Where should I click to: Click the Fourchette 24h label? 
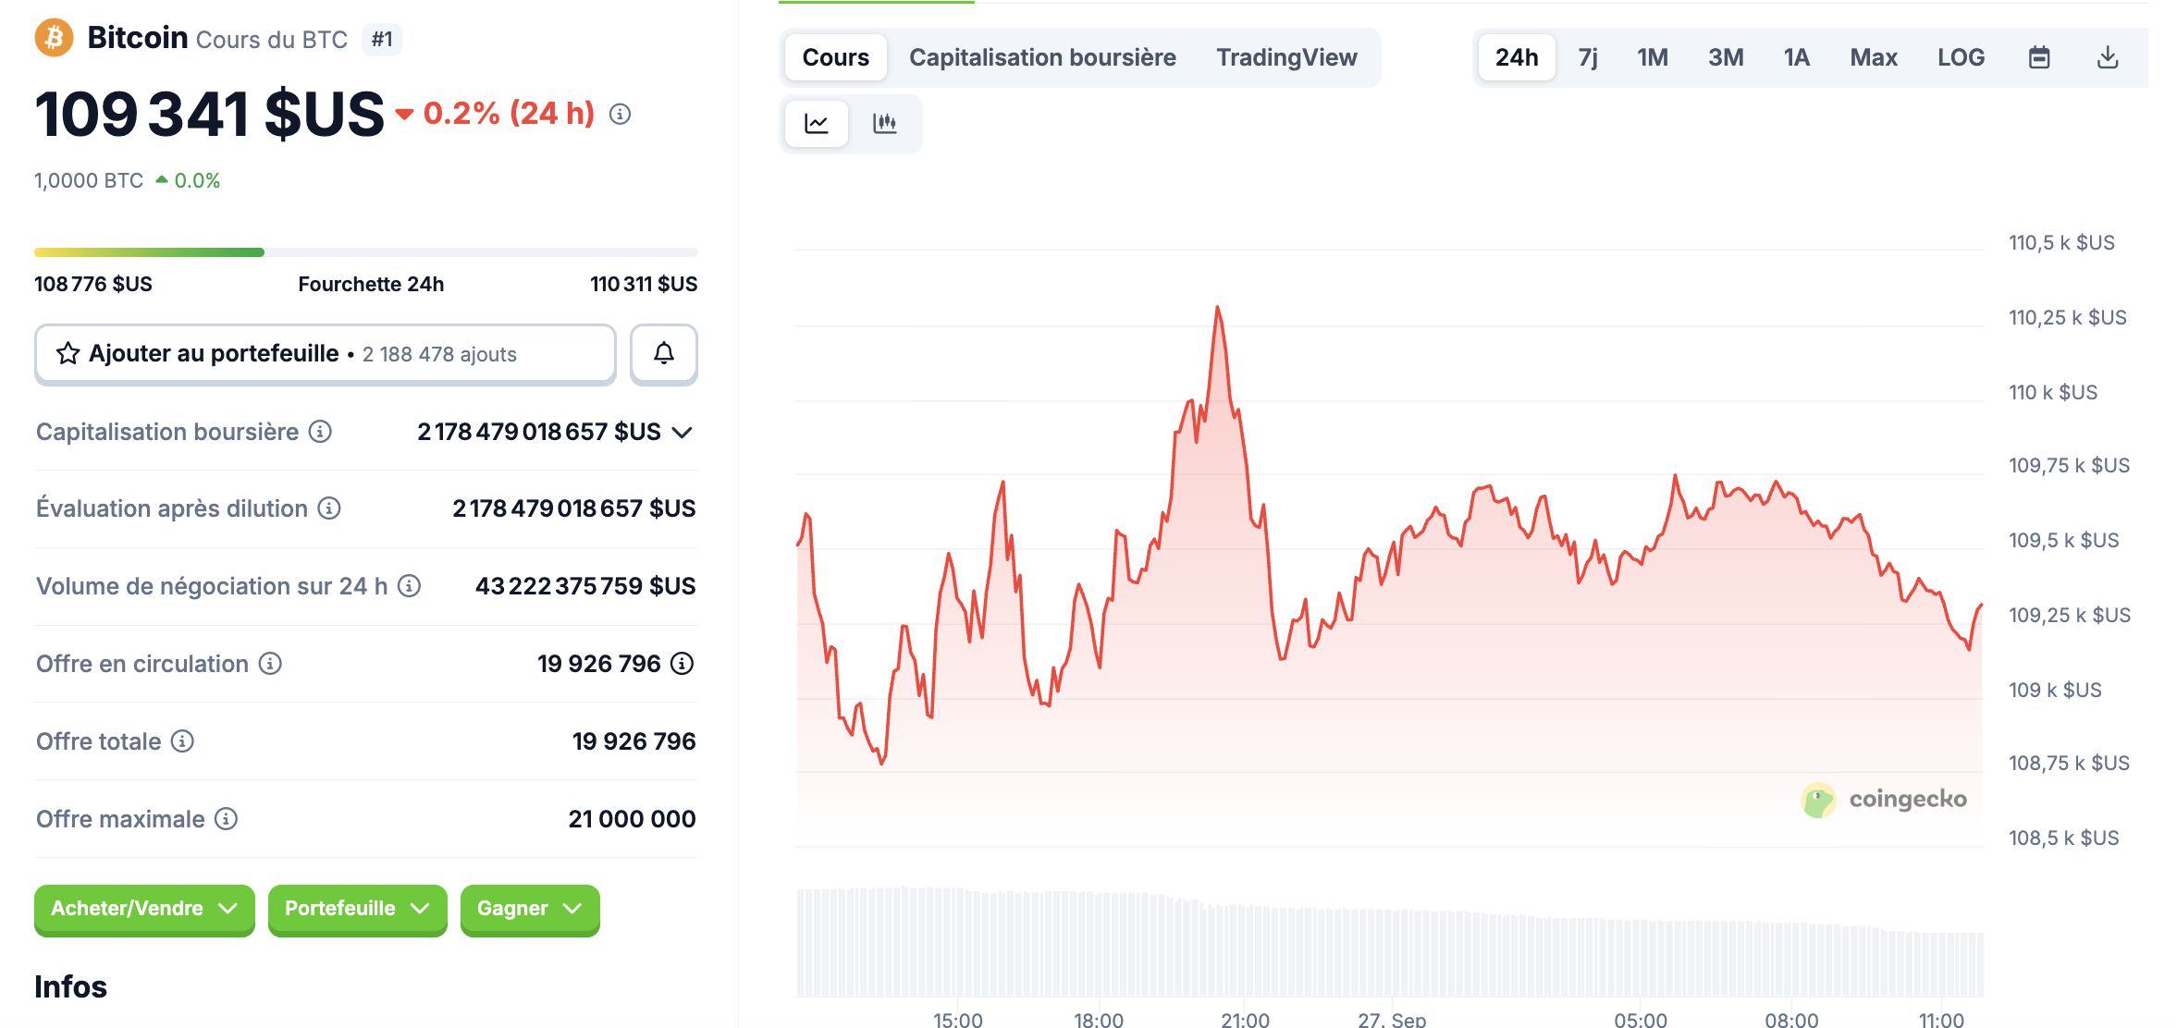pos(371,284)
